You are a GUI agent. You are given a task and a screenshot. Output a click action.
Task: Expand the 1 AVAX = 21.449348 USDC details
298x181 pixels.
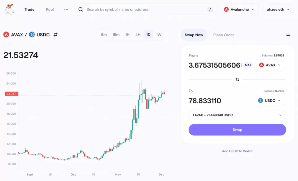(237, 115)
